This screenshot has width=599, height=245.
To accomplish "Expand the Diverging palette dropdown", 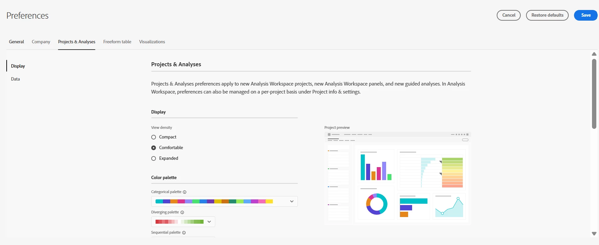I will (183, 222).
